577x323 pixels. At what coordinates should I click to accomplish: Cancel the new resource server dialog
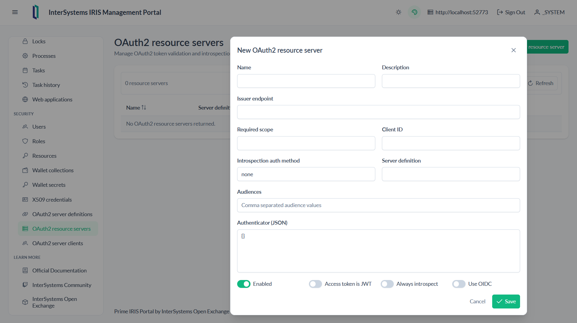click(x=477, y=302)
